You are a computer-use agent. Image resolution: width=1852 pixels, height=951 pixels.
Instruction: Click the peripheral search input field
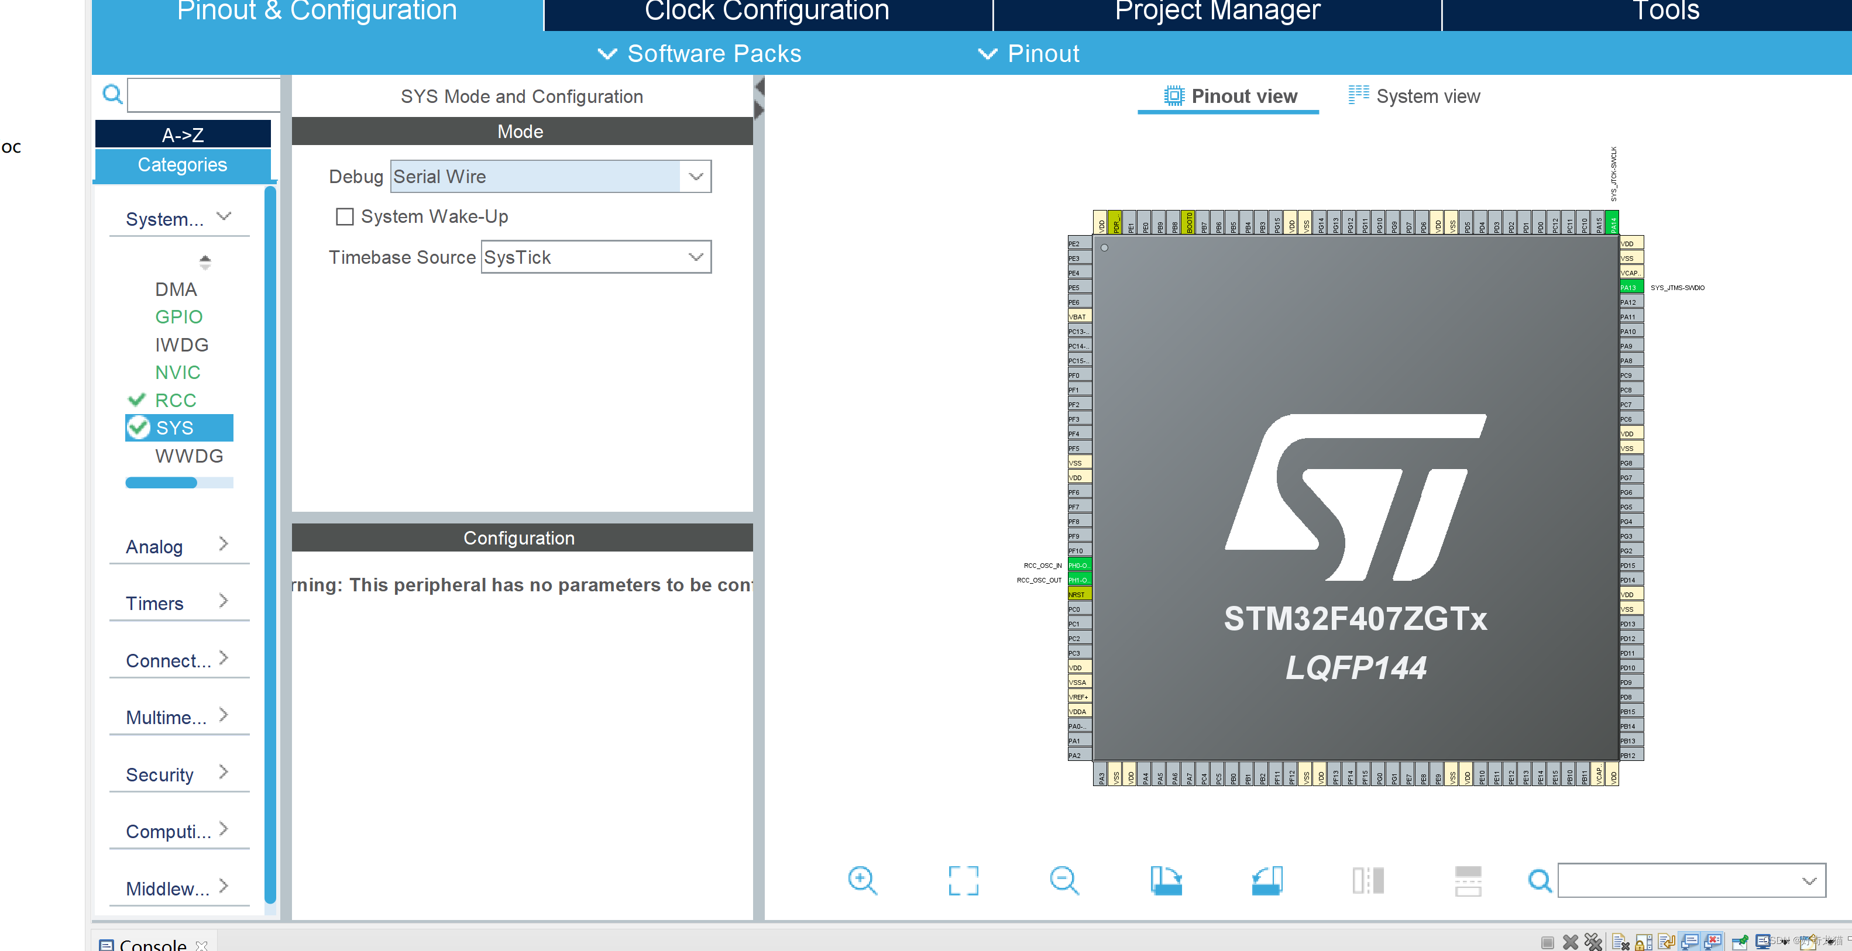click(x=204, y=94)
